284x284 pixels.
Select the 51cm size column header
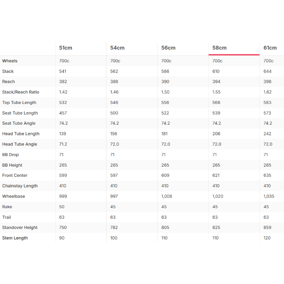point(66,48)
